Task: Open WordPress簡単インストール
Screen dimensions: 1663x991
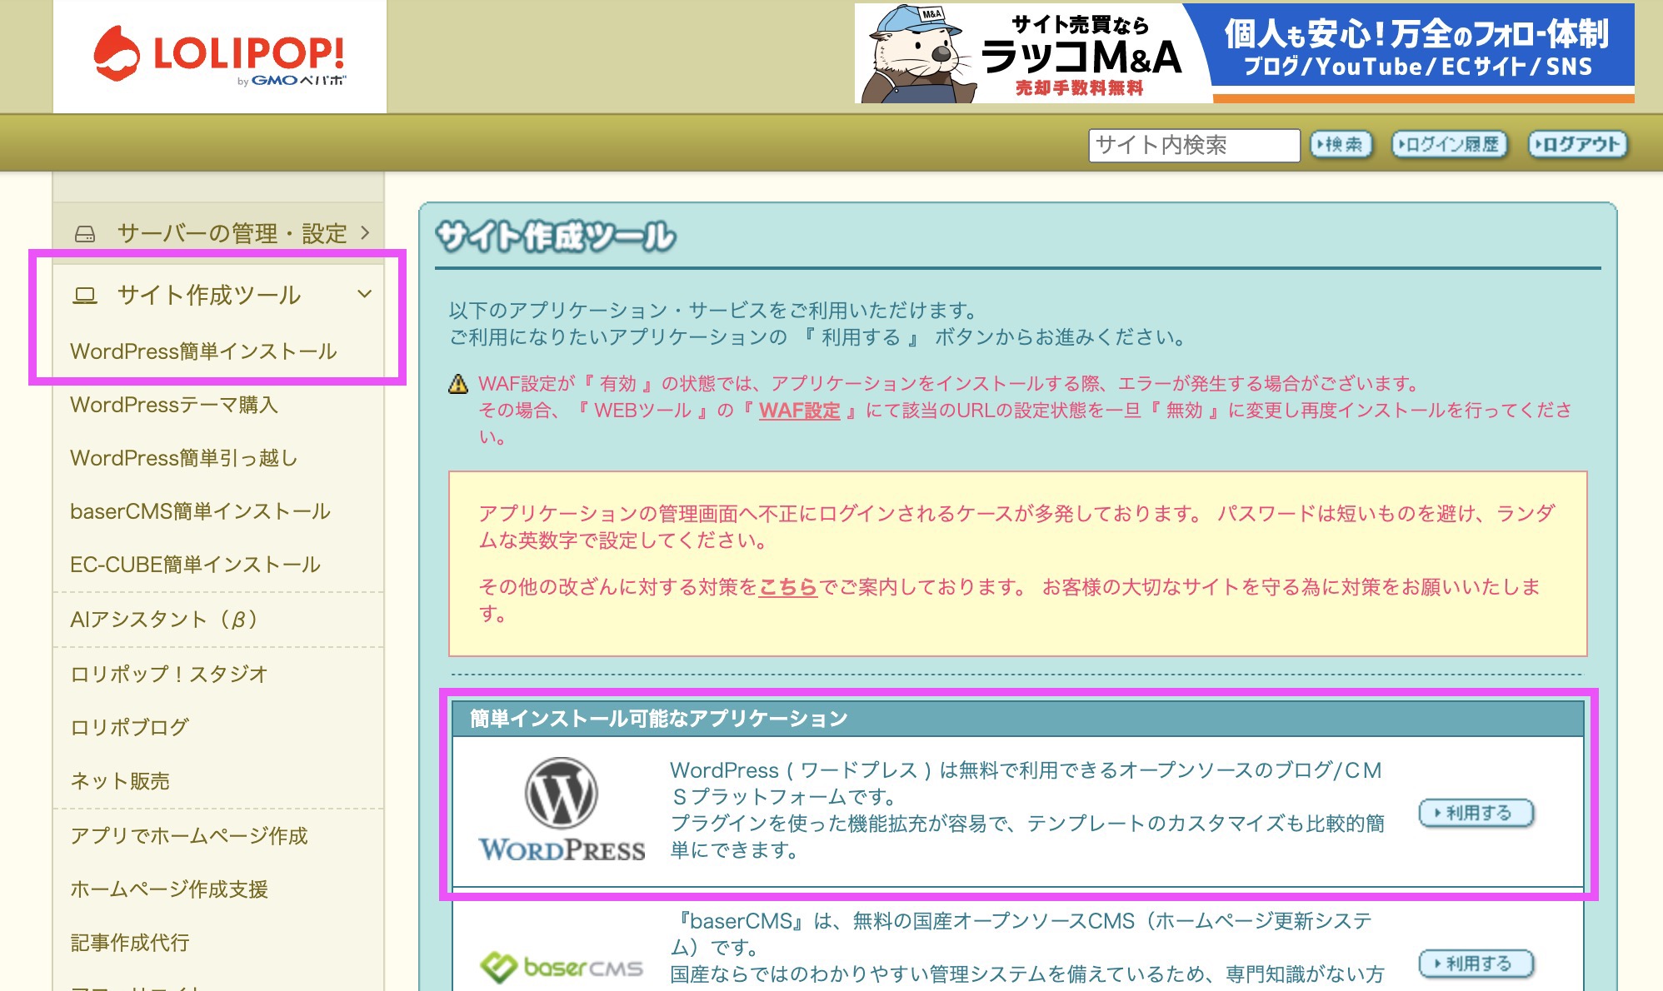Action: click(203, 351)
